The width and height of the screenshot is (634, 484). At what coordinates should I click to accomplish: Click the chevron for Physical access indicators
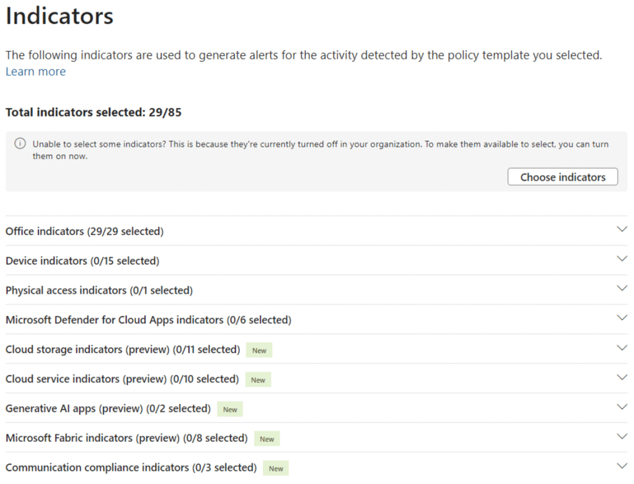pos(622,288)
